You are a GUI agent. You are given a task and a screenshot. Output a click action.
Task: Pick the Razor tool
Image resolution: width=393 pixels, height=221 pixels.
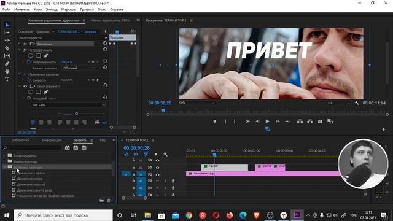tap(7, 48)
